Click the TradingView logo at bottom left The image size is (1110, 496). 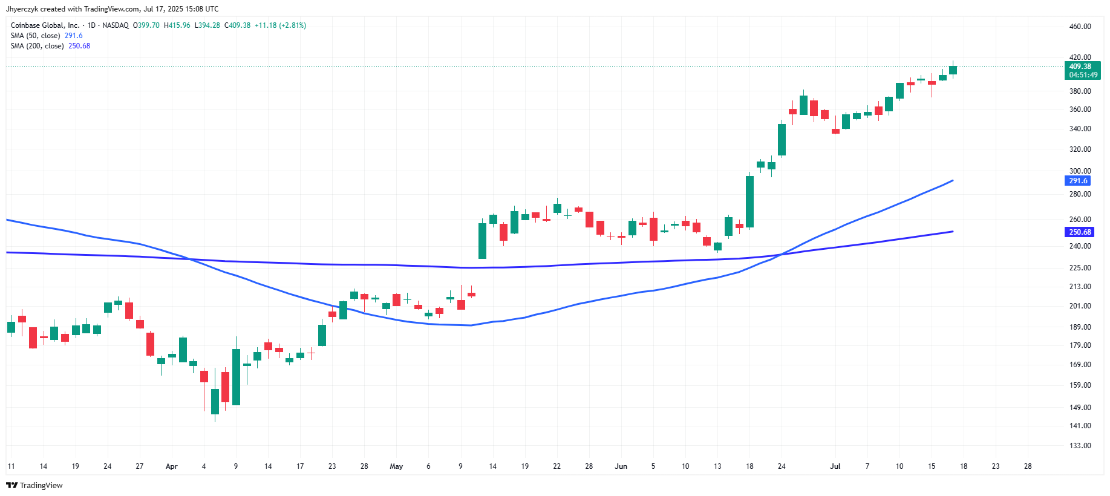34,485
